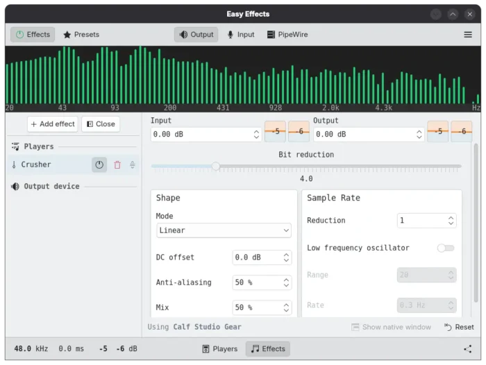Open the PipeWire settings tab
This screenshot has width=486, height=365.
coord(287,35)
